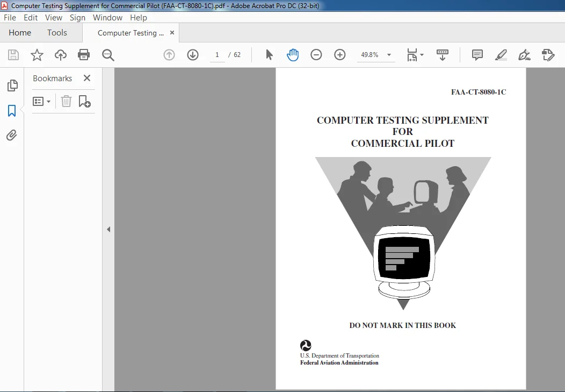Open the Edit menu

[x=31, y=18]
